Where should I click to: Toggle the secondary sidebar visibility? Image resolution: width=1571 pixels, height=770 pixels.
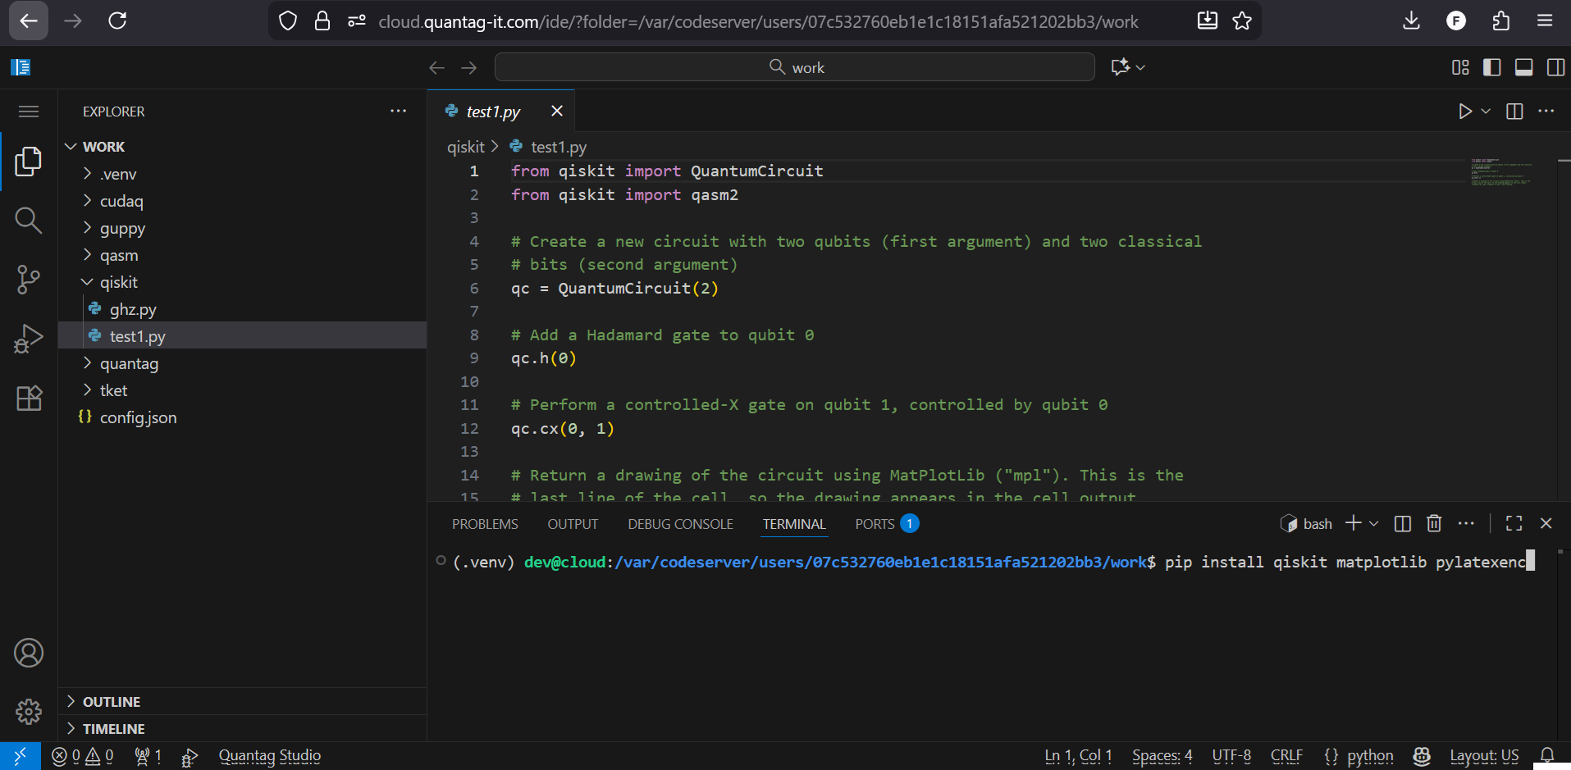coord(1555,67)
